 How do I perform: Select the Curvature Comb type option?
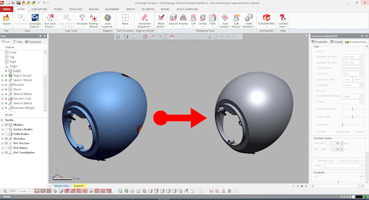tap(314, 80)
